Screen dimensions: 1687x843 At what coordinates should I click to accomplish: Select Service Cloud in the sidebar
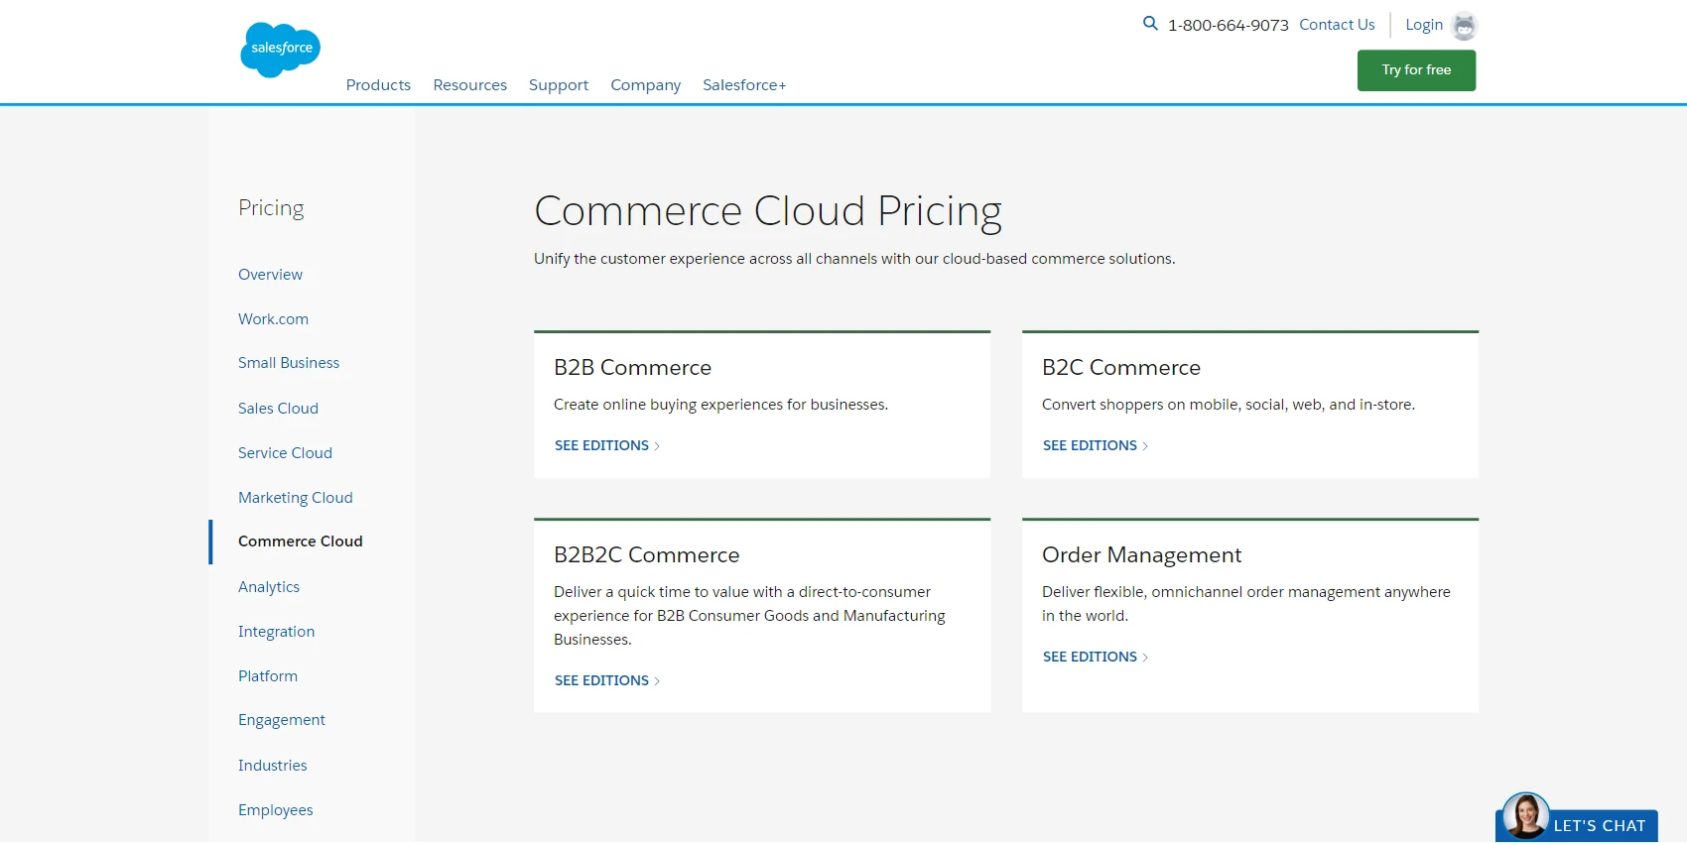285,453
